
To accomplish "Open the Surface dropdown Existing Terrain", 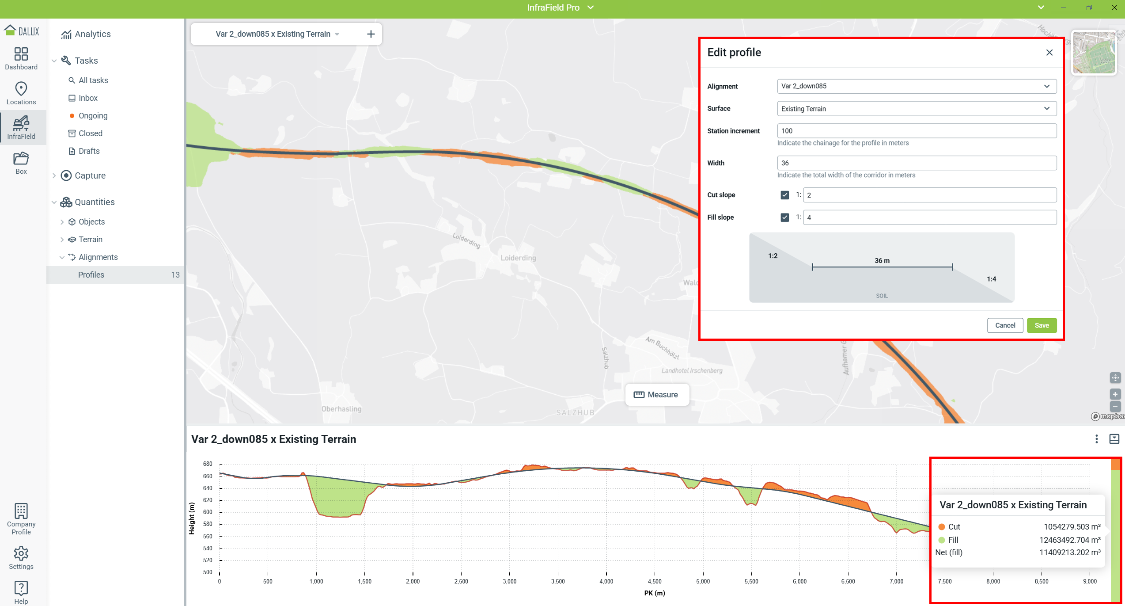I will 917,109.
